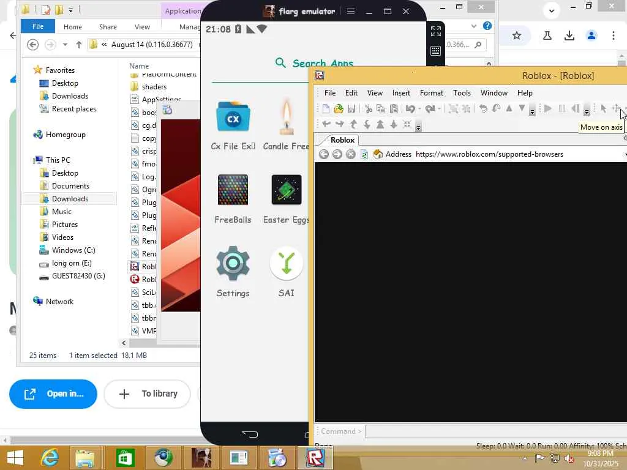Select the arrow pointer tool in Roblox
This screenshot has height=470, width=627.
coord(603,108)
